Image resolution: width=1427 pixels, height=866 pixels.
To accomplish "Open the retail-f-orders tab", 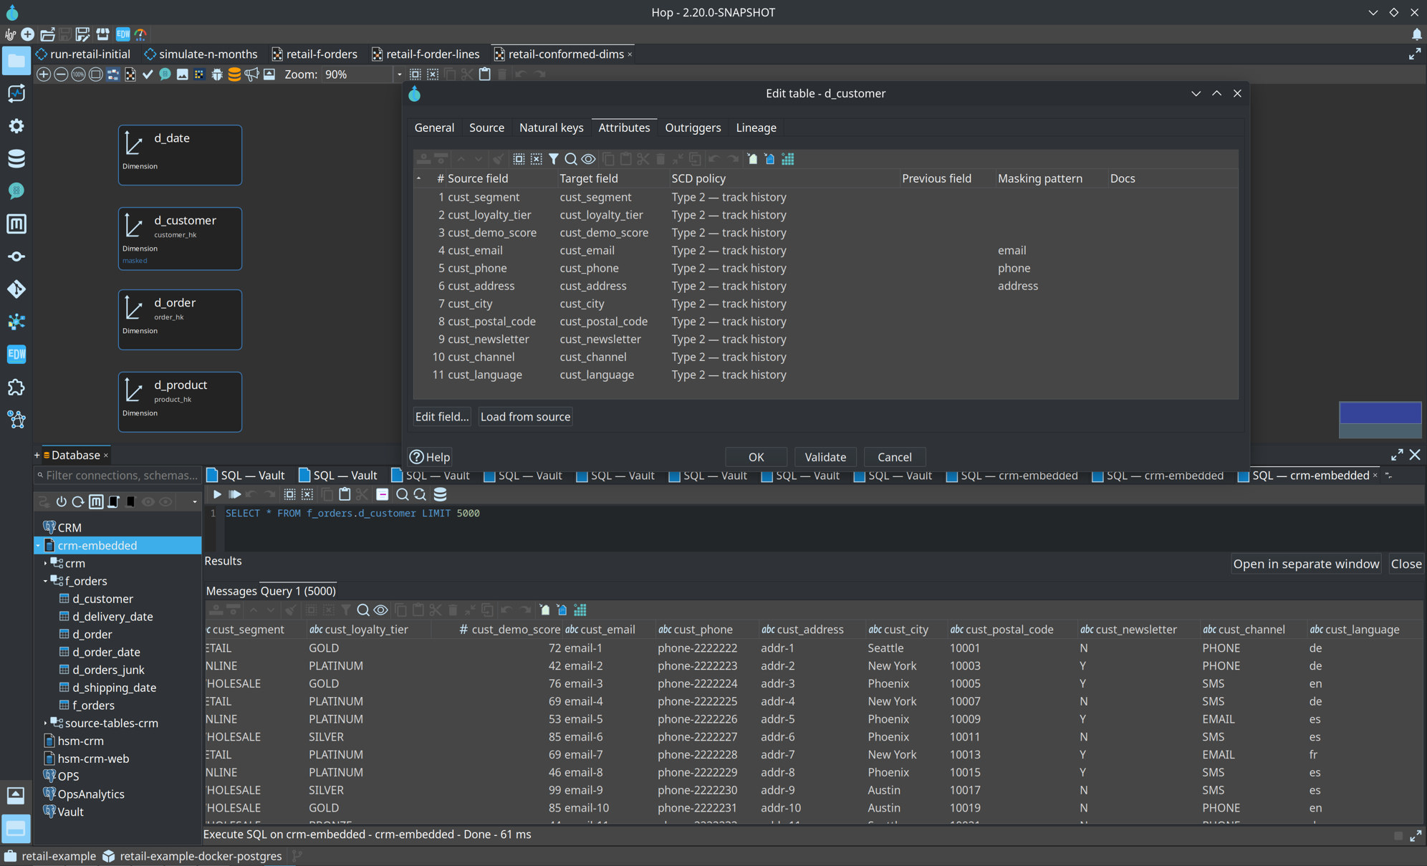I will 314,54.
